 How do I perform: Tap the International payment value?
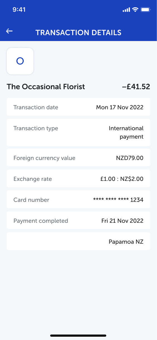click(x=126, y=132)
